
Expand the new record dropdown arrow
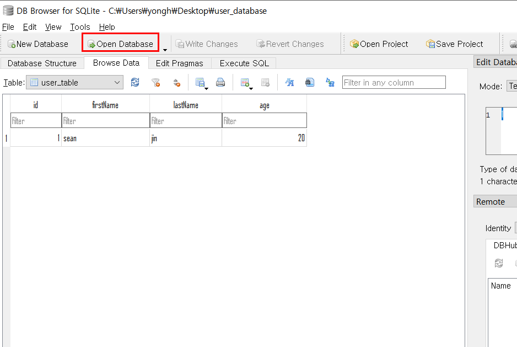[251, 88]
